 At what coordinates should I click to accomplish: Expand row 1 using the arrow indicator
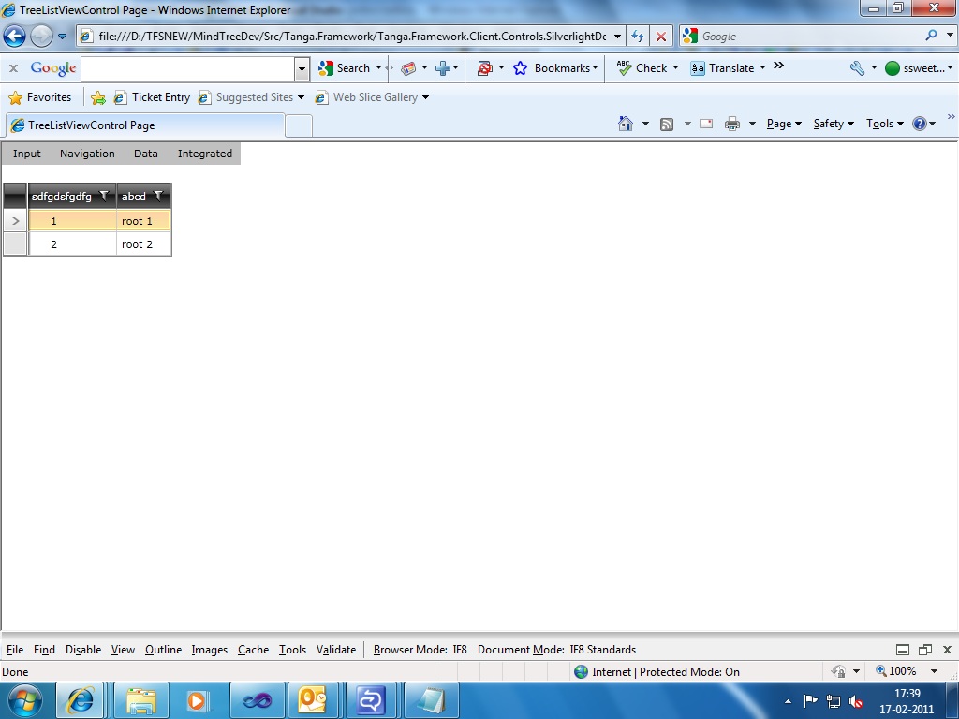pyautogui.click(x=16, y=221)
